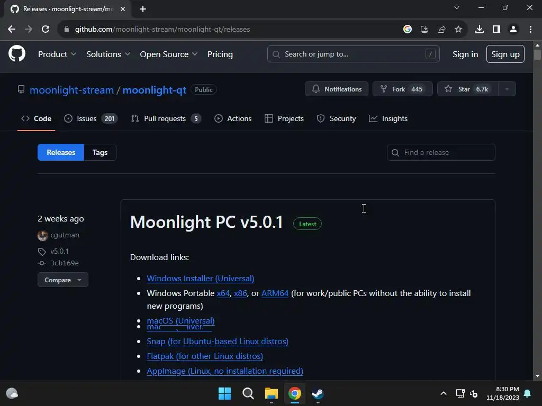
Task: Switch to the Issues tab
Action: point(91,118)
